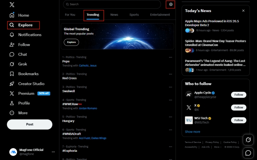Open the Privacy Policy link
The image size is (257, 160).
pos(212,142)
